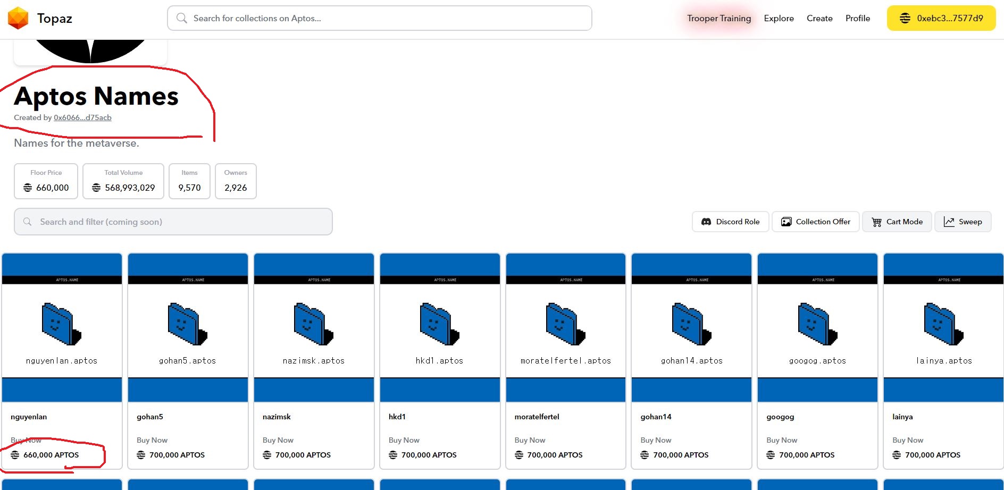Viewport: 1004px width, 490px height.
Task: Click the Collection Offer button
Action: click(x=816, y=222)
